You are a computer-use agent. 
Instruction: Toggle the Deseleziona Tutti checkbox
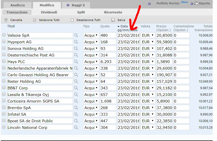[x=72, y=20]
